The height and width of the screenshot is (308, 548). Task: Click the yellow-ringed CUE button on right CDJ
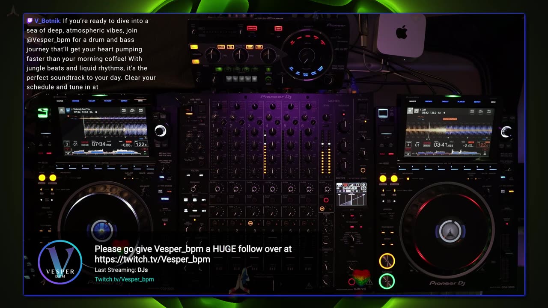click(x=387, y=261)
